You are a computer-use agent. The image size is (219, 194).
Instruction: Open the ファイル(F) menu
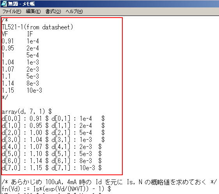pos(12,11)
